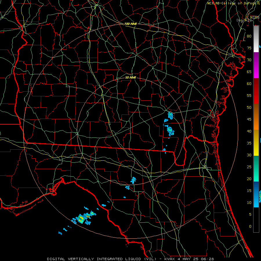Select the green-teal segment of the color scale
Screen dimensions: 261x261
coord(256,168)
